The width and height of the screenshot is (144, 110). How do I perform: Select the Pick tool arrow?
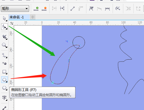point(4,18)
